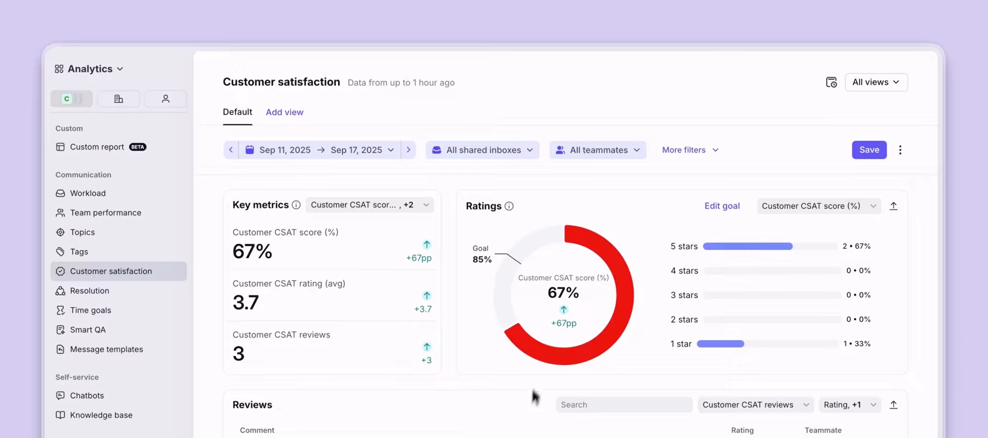Open Key metrics Customer CSAT metric selector
988x438 pixels.
click(370, 205)
